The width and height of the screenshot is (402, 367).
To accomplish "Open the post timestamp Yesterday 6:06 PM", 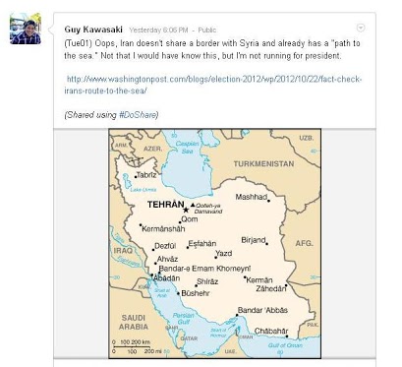I will 158,31.
